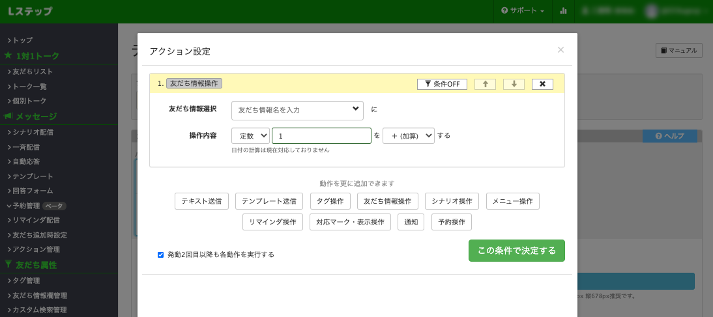The image size is (713, 317).
Task: Click the value input field containing 1
Action: tap(321, 135)
